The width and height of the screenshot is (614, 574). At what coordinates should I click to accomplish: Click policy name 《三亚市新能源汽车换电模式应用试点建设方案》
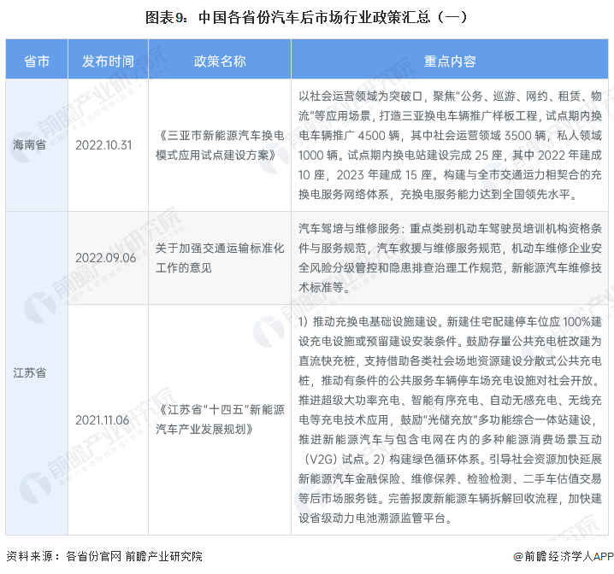[220, 145]
